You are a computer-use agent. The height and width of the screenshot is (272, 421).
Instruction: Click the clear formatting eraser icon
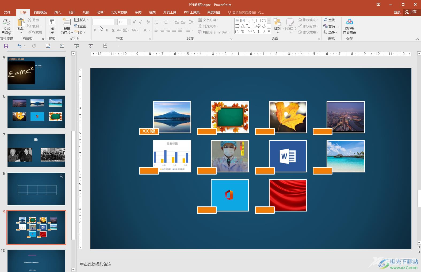[x=148, y=22]
